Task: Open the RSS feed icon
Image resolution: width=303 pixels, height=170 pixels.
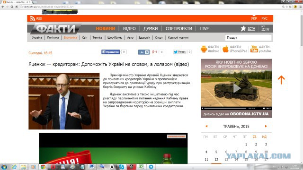Action: click(x=33, y=18)
